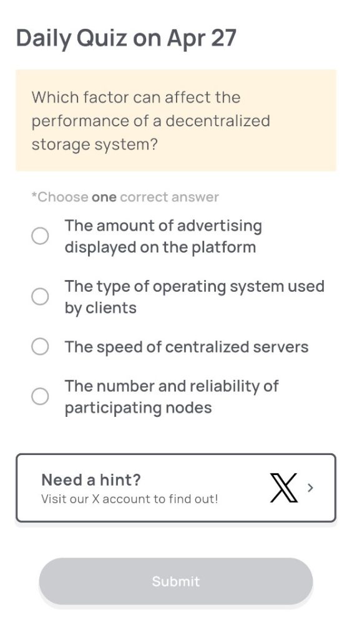Click the Daily Quiz on Apr 27 heading
The height and width of the screenshot is (640, 352).
coord(126,38)
